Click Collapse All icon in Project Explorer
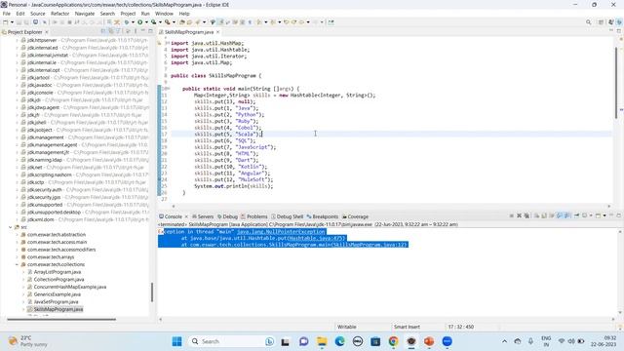 pyautogui.click(x=103, y=31)
